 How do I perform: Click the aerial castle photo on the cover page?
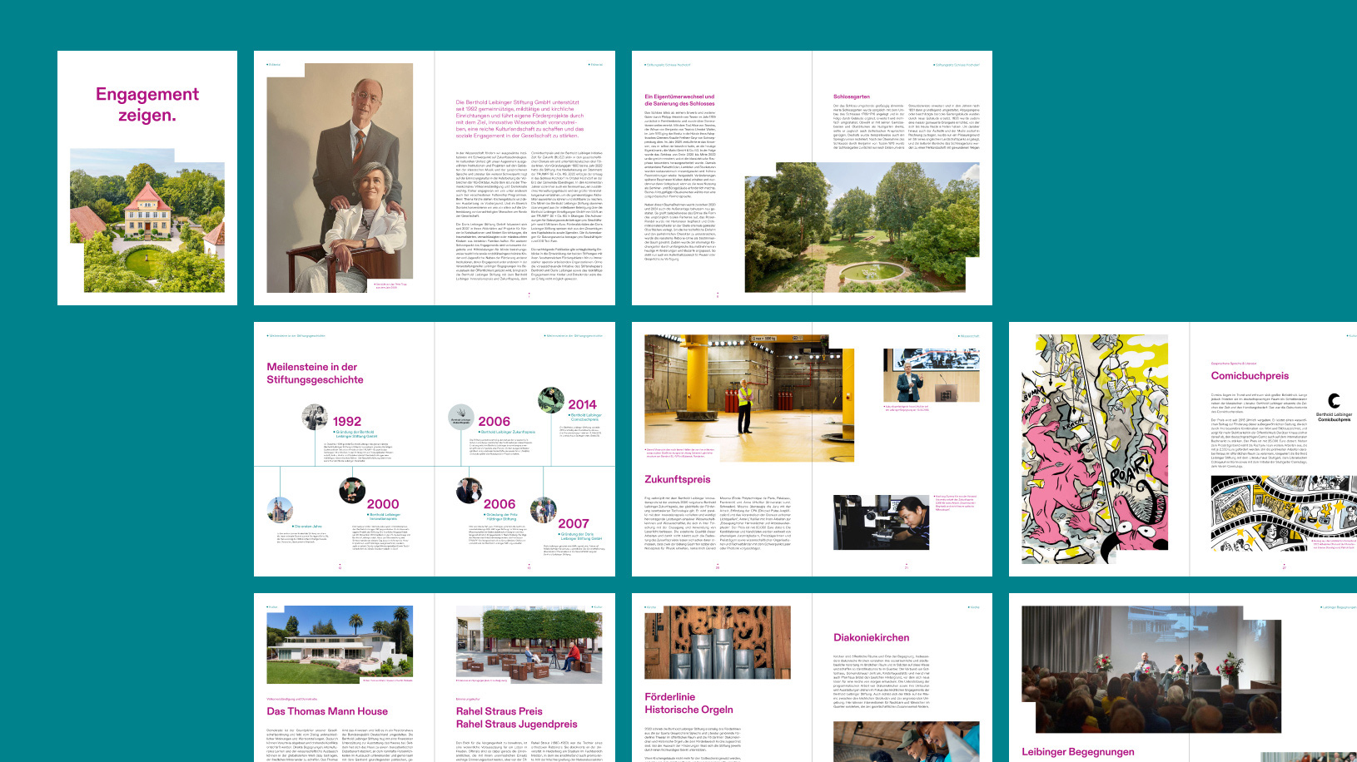(148, 220)
